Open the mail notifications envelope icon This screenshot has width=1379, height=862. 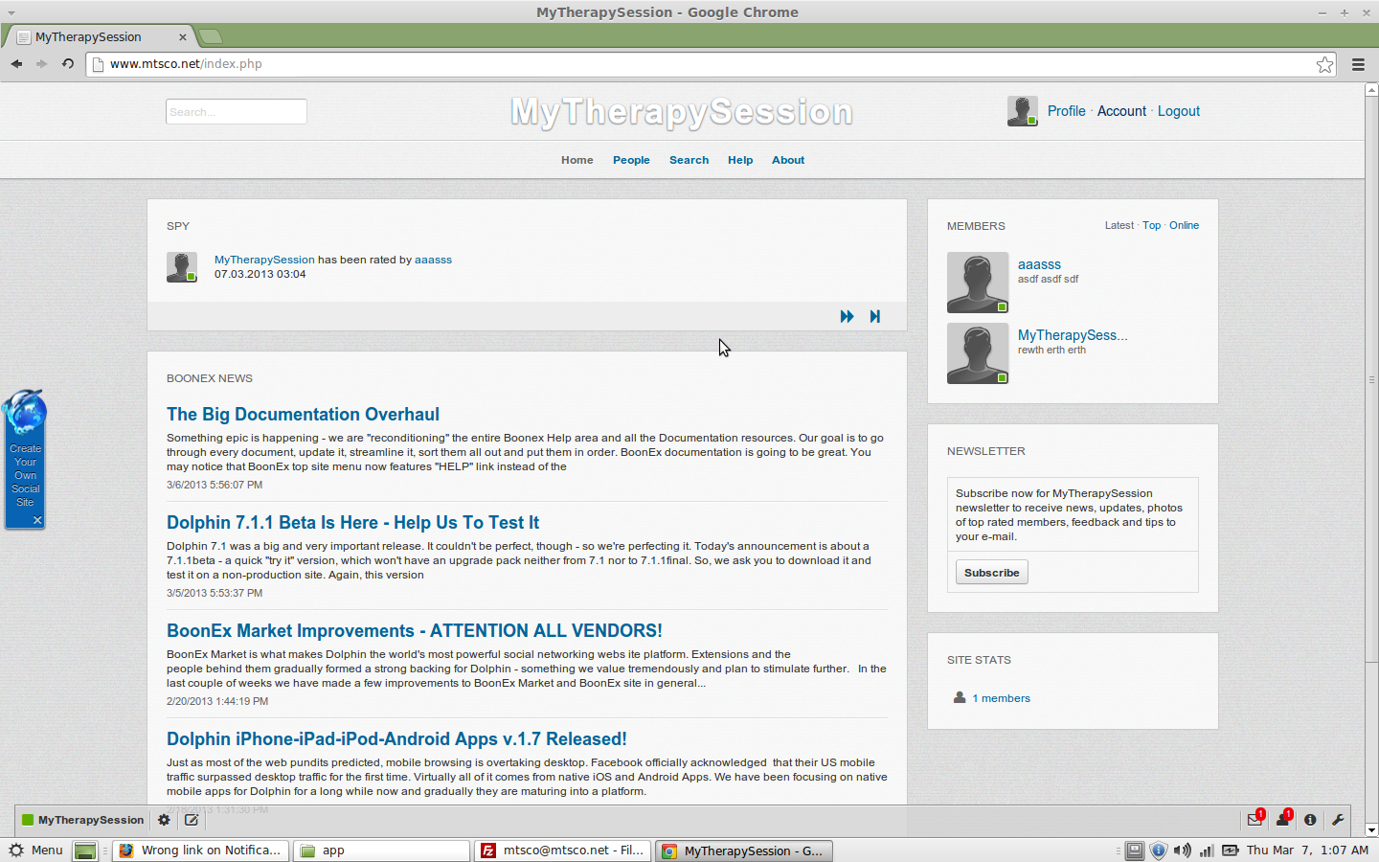pyautogui.click(x=1255, y=820)
